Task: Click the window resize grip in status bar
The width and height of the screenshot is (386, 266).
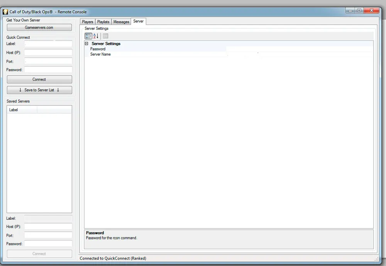Action: [x=376, y=259]
